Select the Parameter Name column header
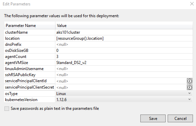The height and width of the screenshot is (126, 196). pyautogui.click(x=30, y=26)
